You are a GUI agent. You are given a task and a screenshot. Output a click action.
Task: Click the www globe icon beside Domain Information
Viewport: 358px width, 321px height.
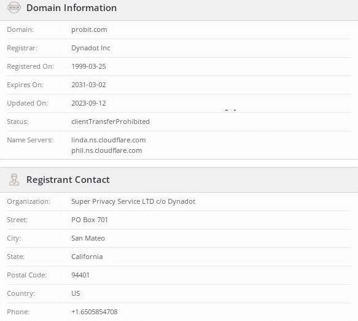[14, 7]
